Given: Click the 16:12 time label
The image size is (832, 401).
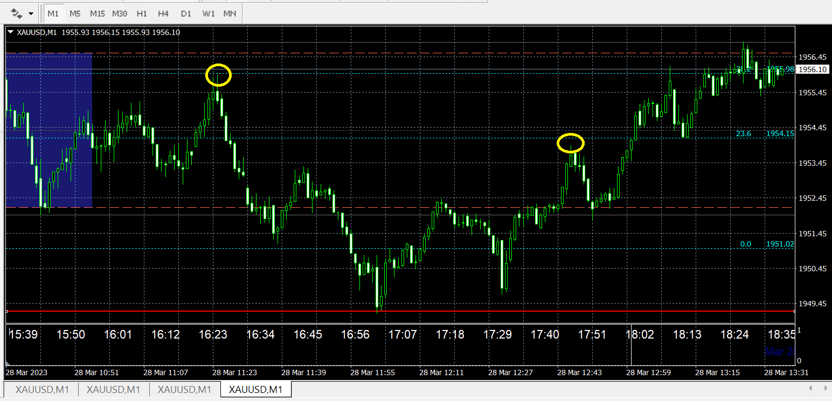Looking at the screenshot, I should pos(165,335).
